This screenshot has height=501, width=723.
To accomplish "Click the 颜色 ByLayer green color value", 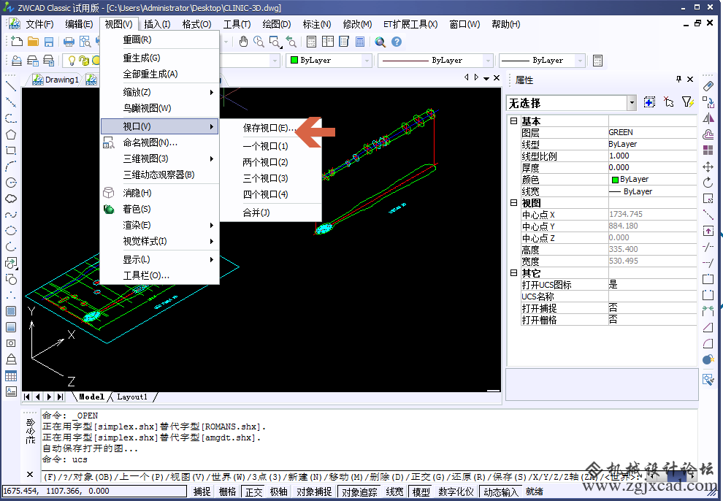I will 652,179.
